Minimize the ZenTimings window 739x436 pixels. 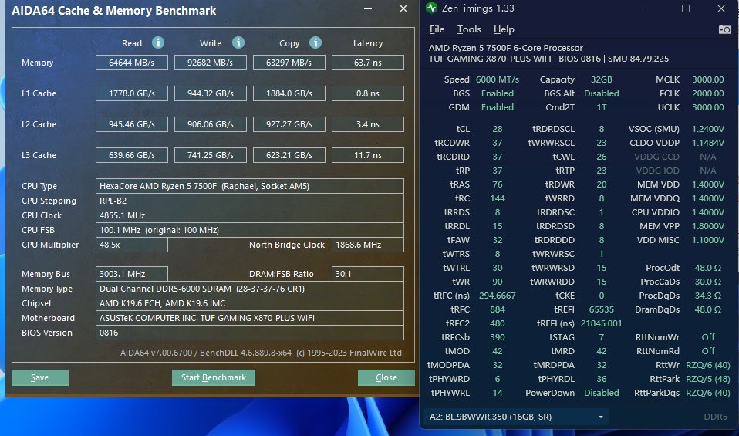tap(650, 8)
